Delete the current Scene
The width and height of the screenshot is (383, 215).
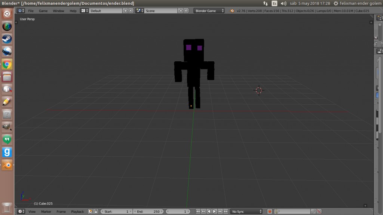coord(186,11)
